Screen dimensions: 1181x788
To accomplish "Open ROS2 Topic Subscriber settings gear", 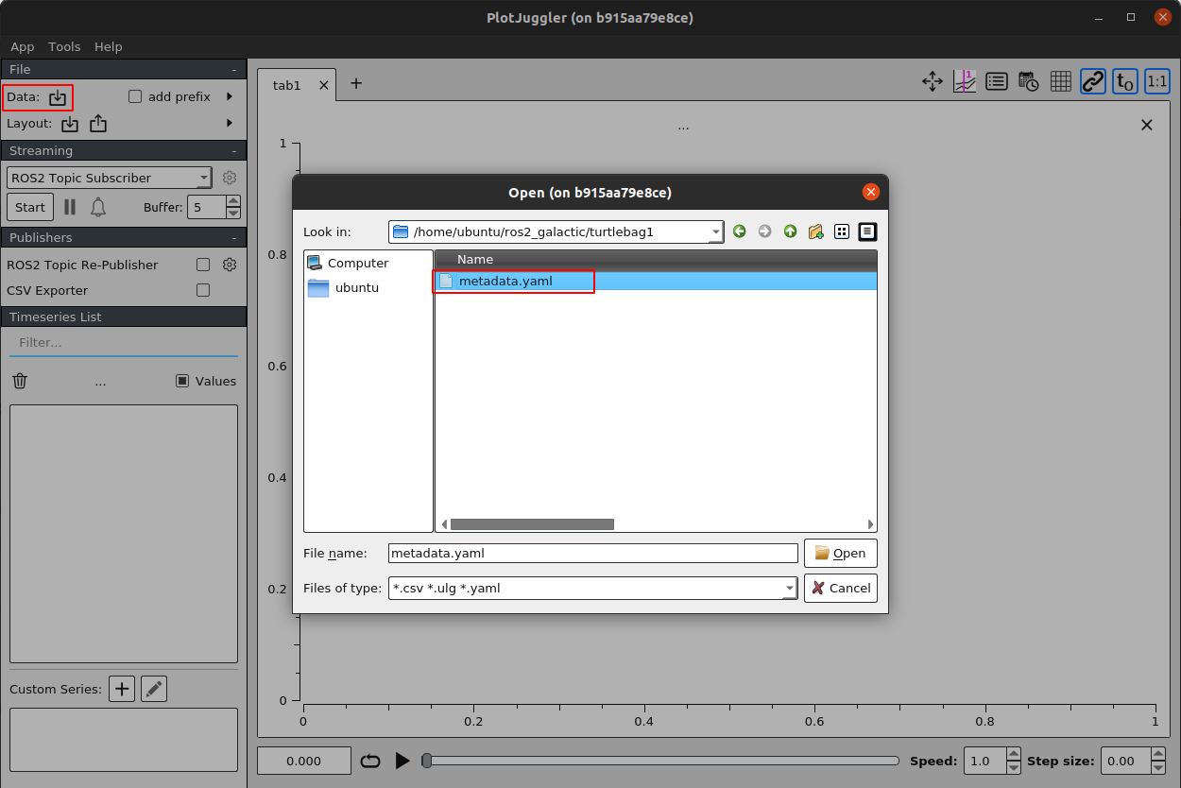I will 229,178.
